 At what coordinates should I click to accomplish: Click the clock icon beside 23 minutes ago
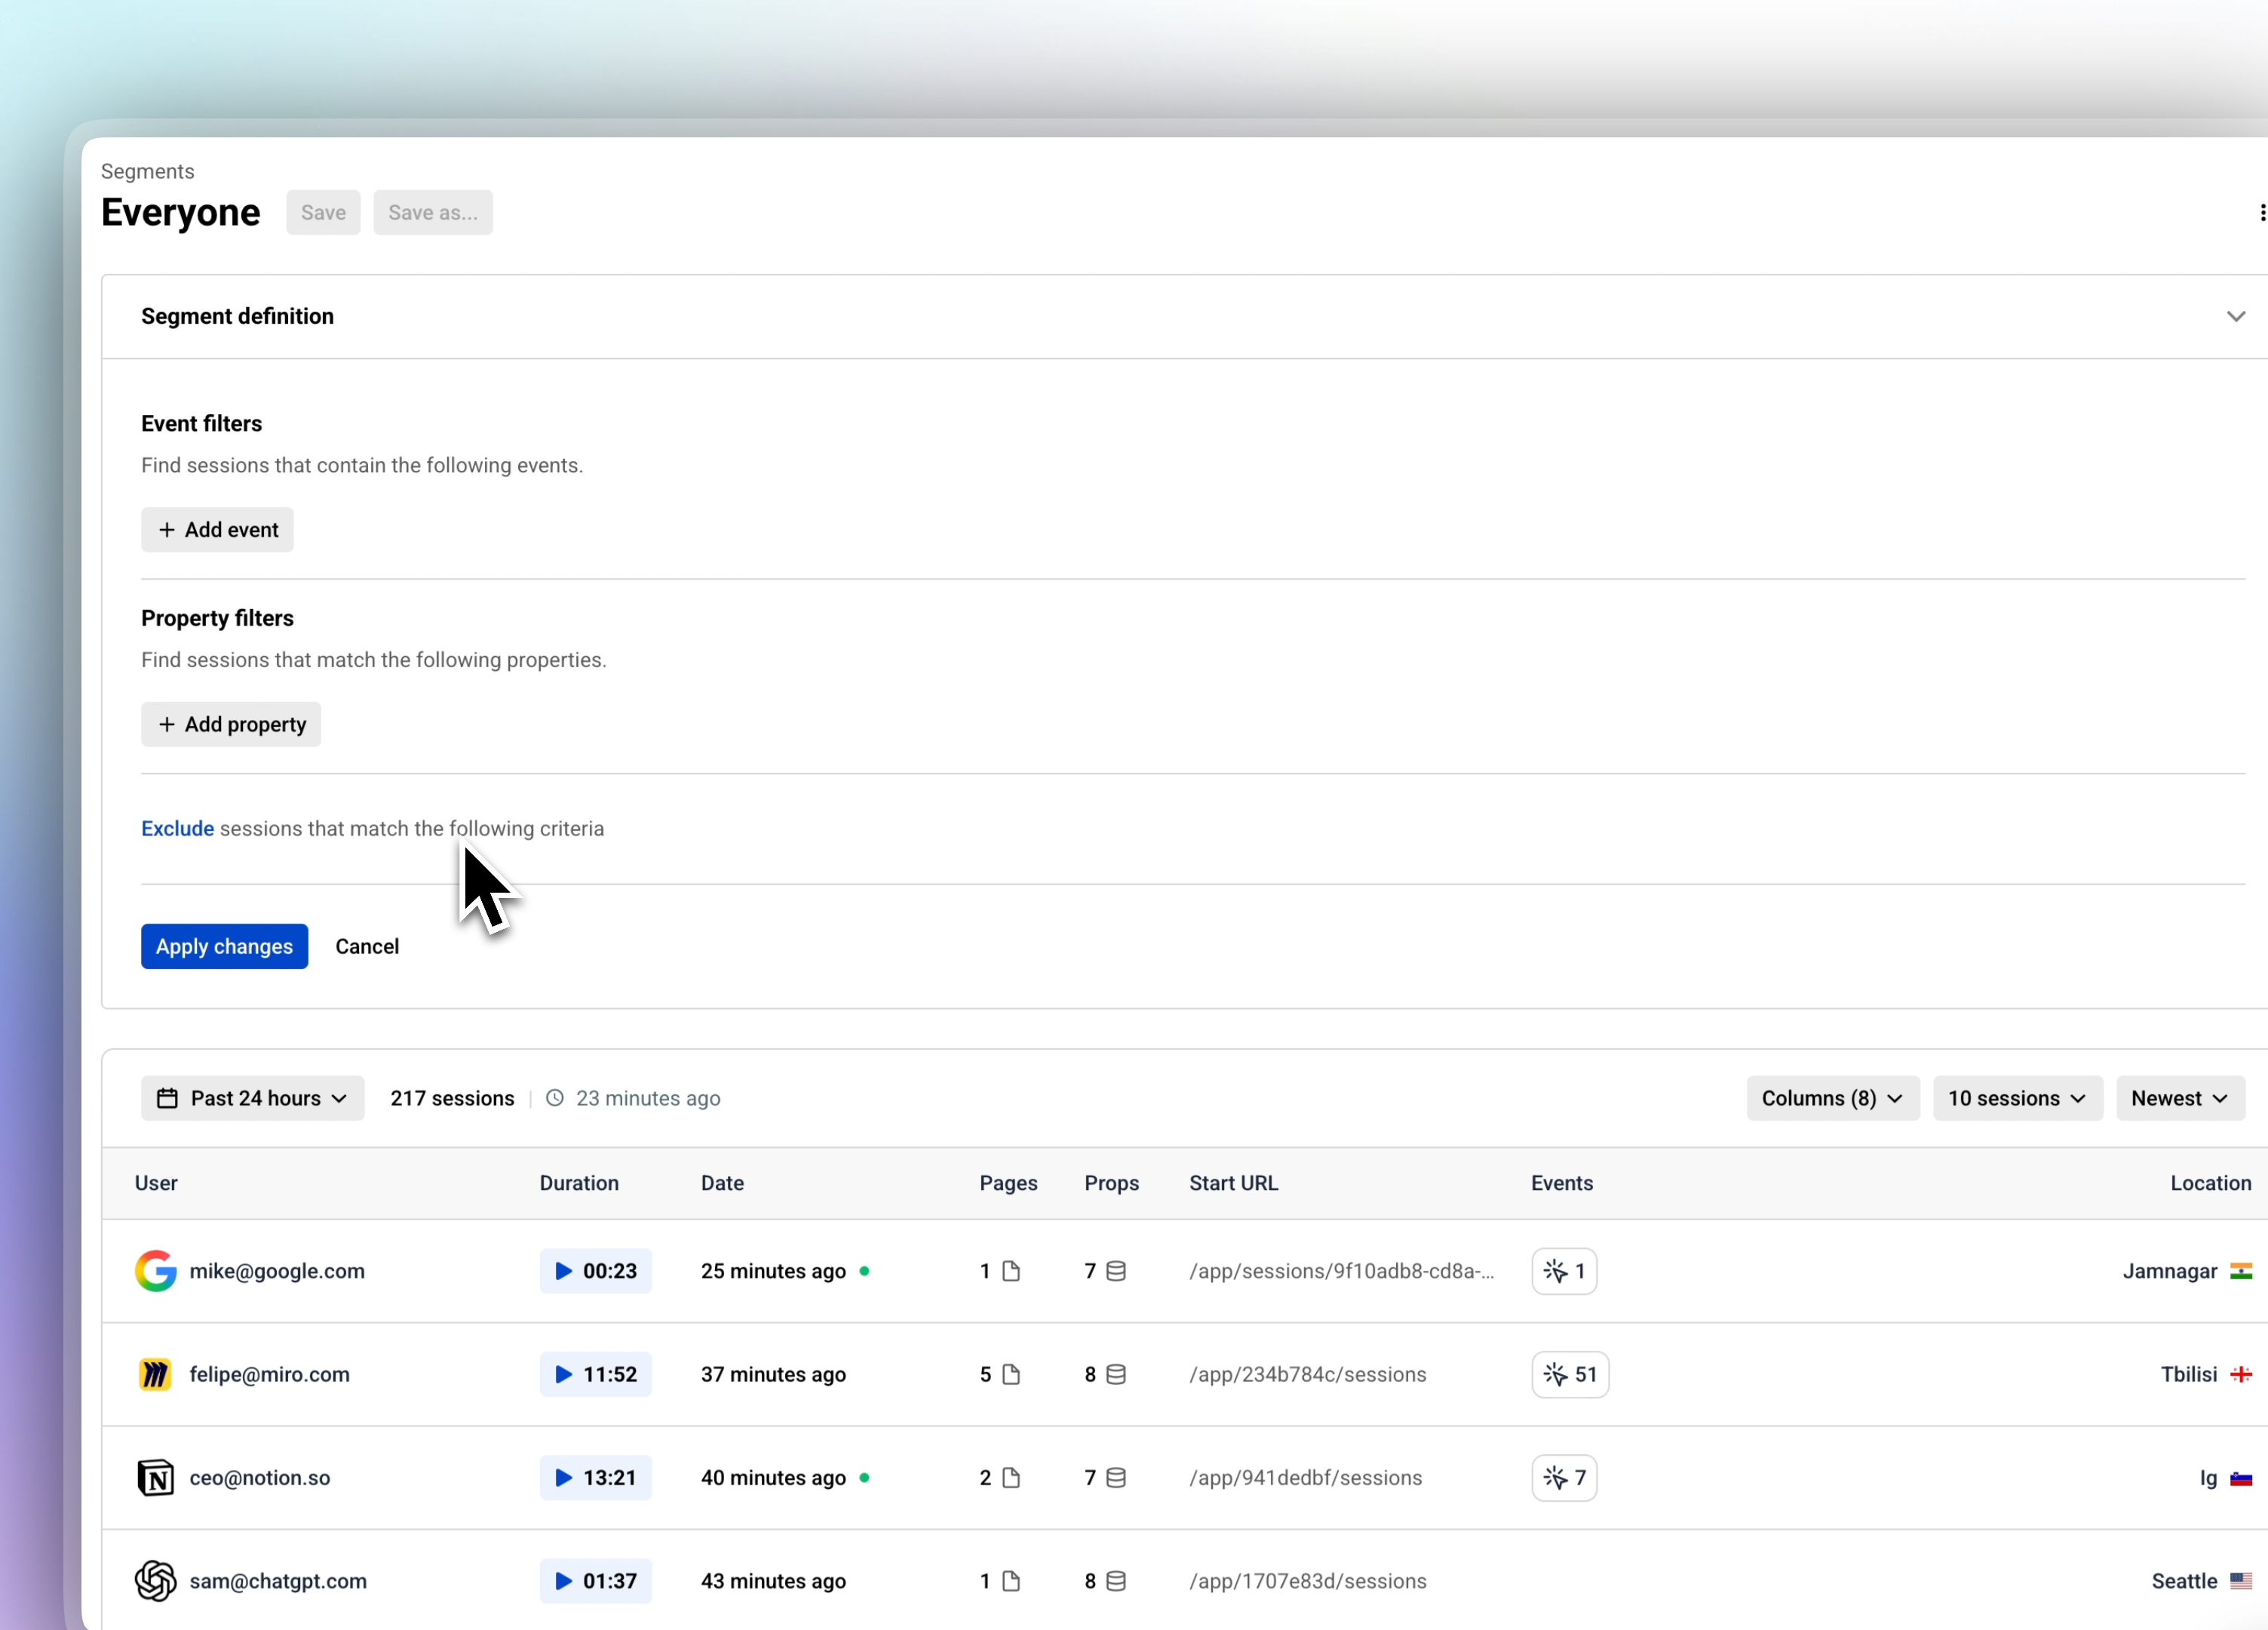click(x=555, y=1098)
